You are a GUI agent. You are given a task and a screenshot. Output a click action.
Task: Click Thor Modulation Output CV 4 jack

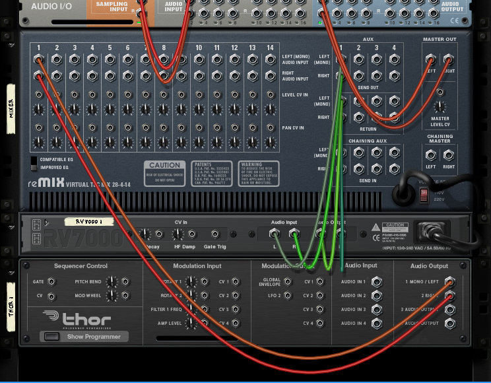click(x=319, y=323)
